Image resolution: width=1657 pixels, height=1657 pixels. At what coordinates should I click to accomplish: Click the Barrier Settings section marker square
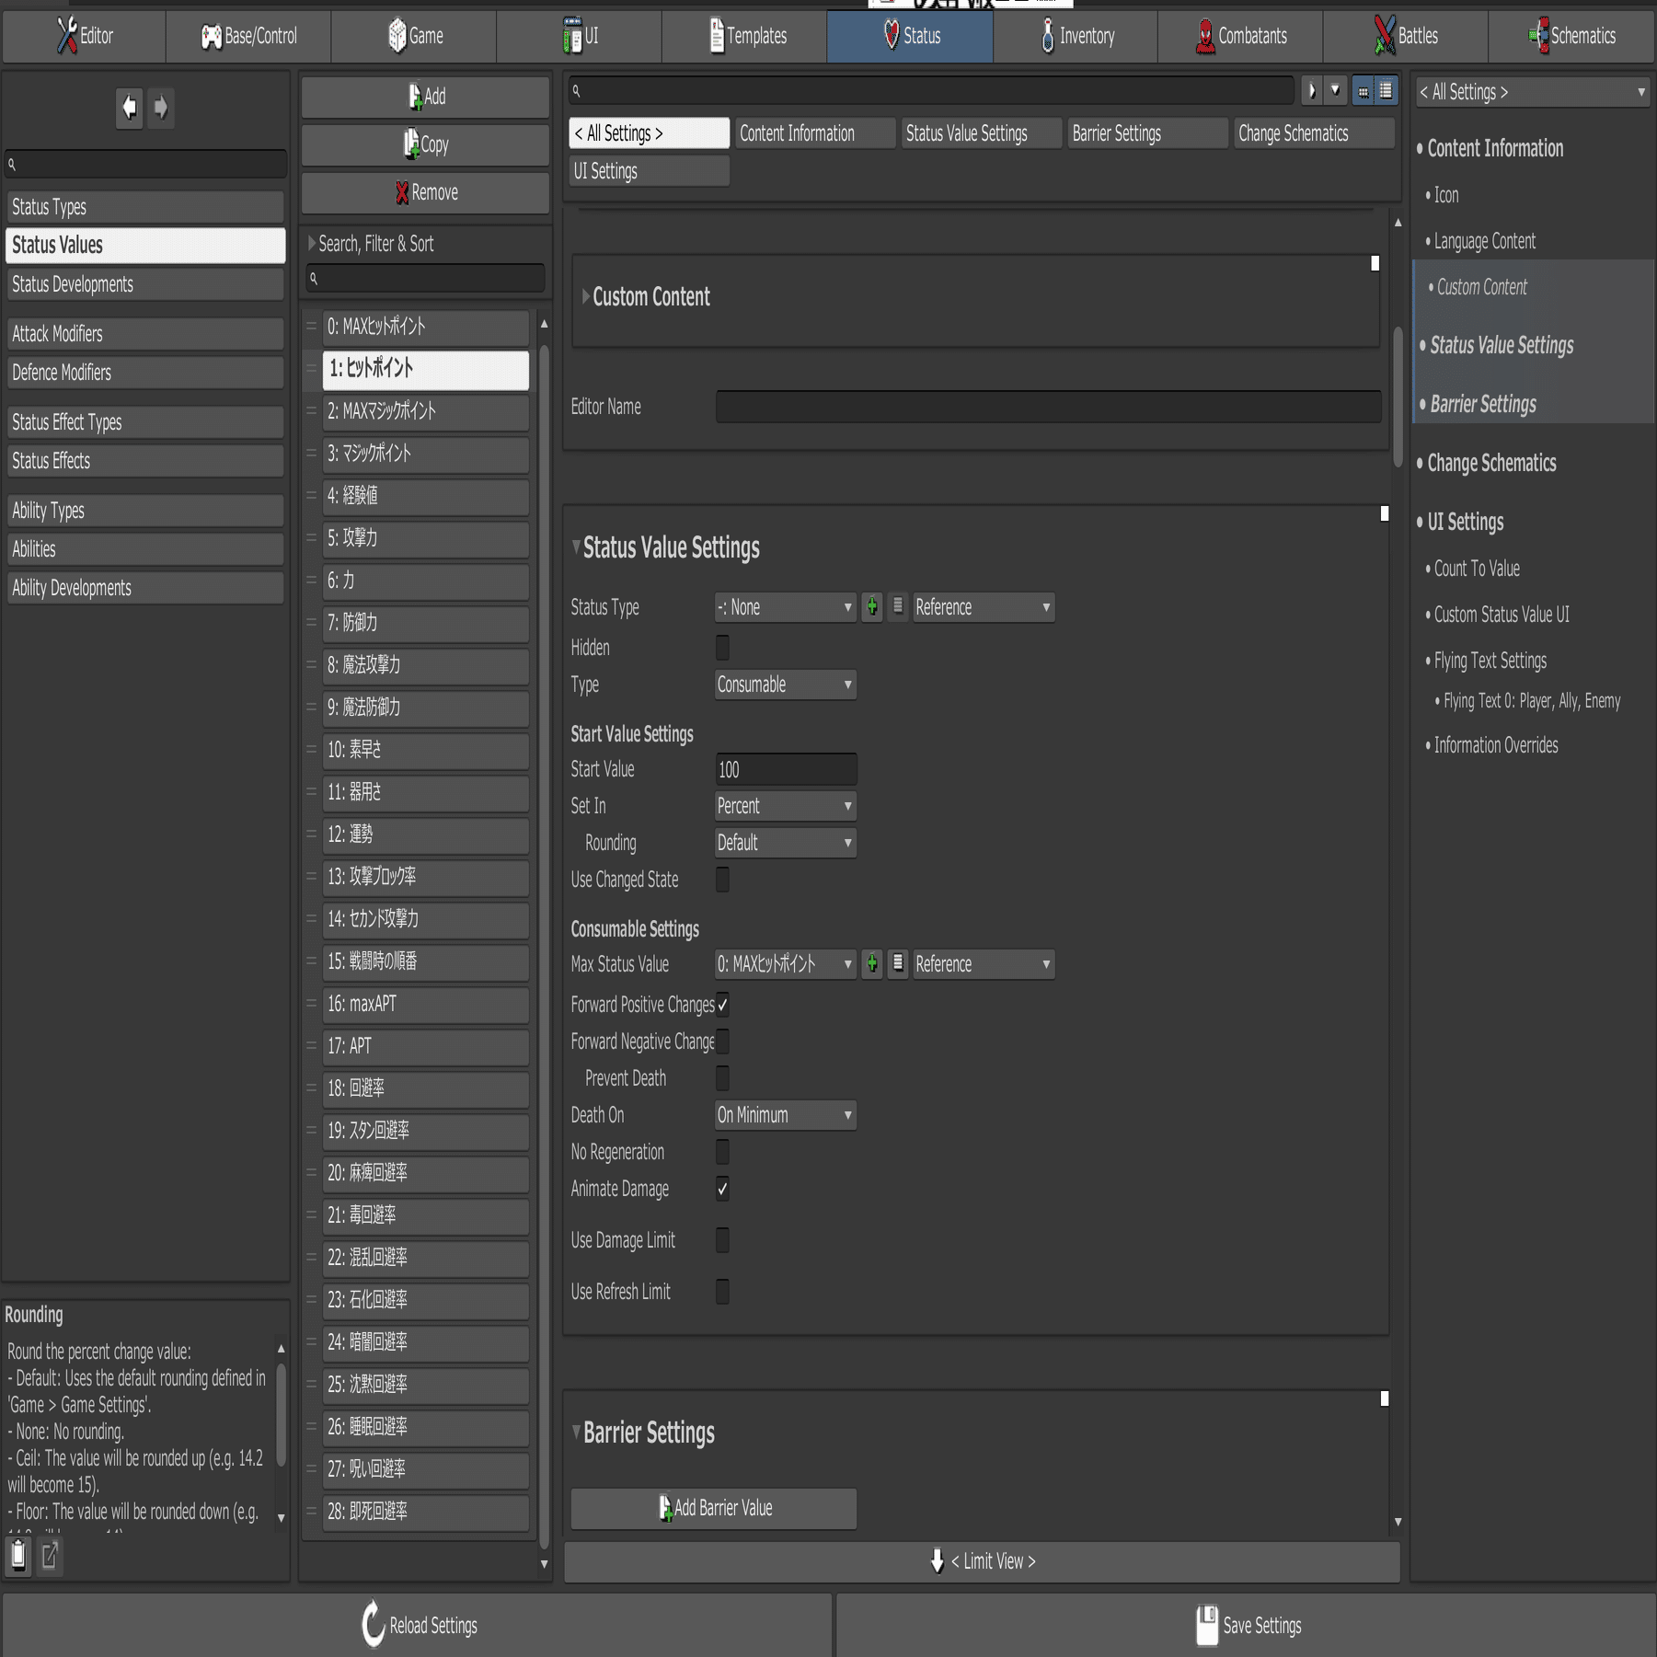(1384, 1398)
